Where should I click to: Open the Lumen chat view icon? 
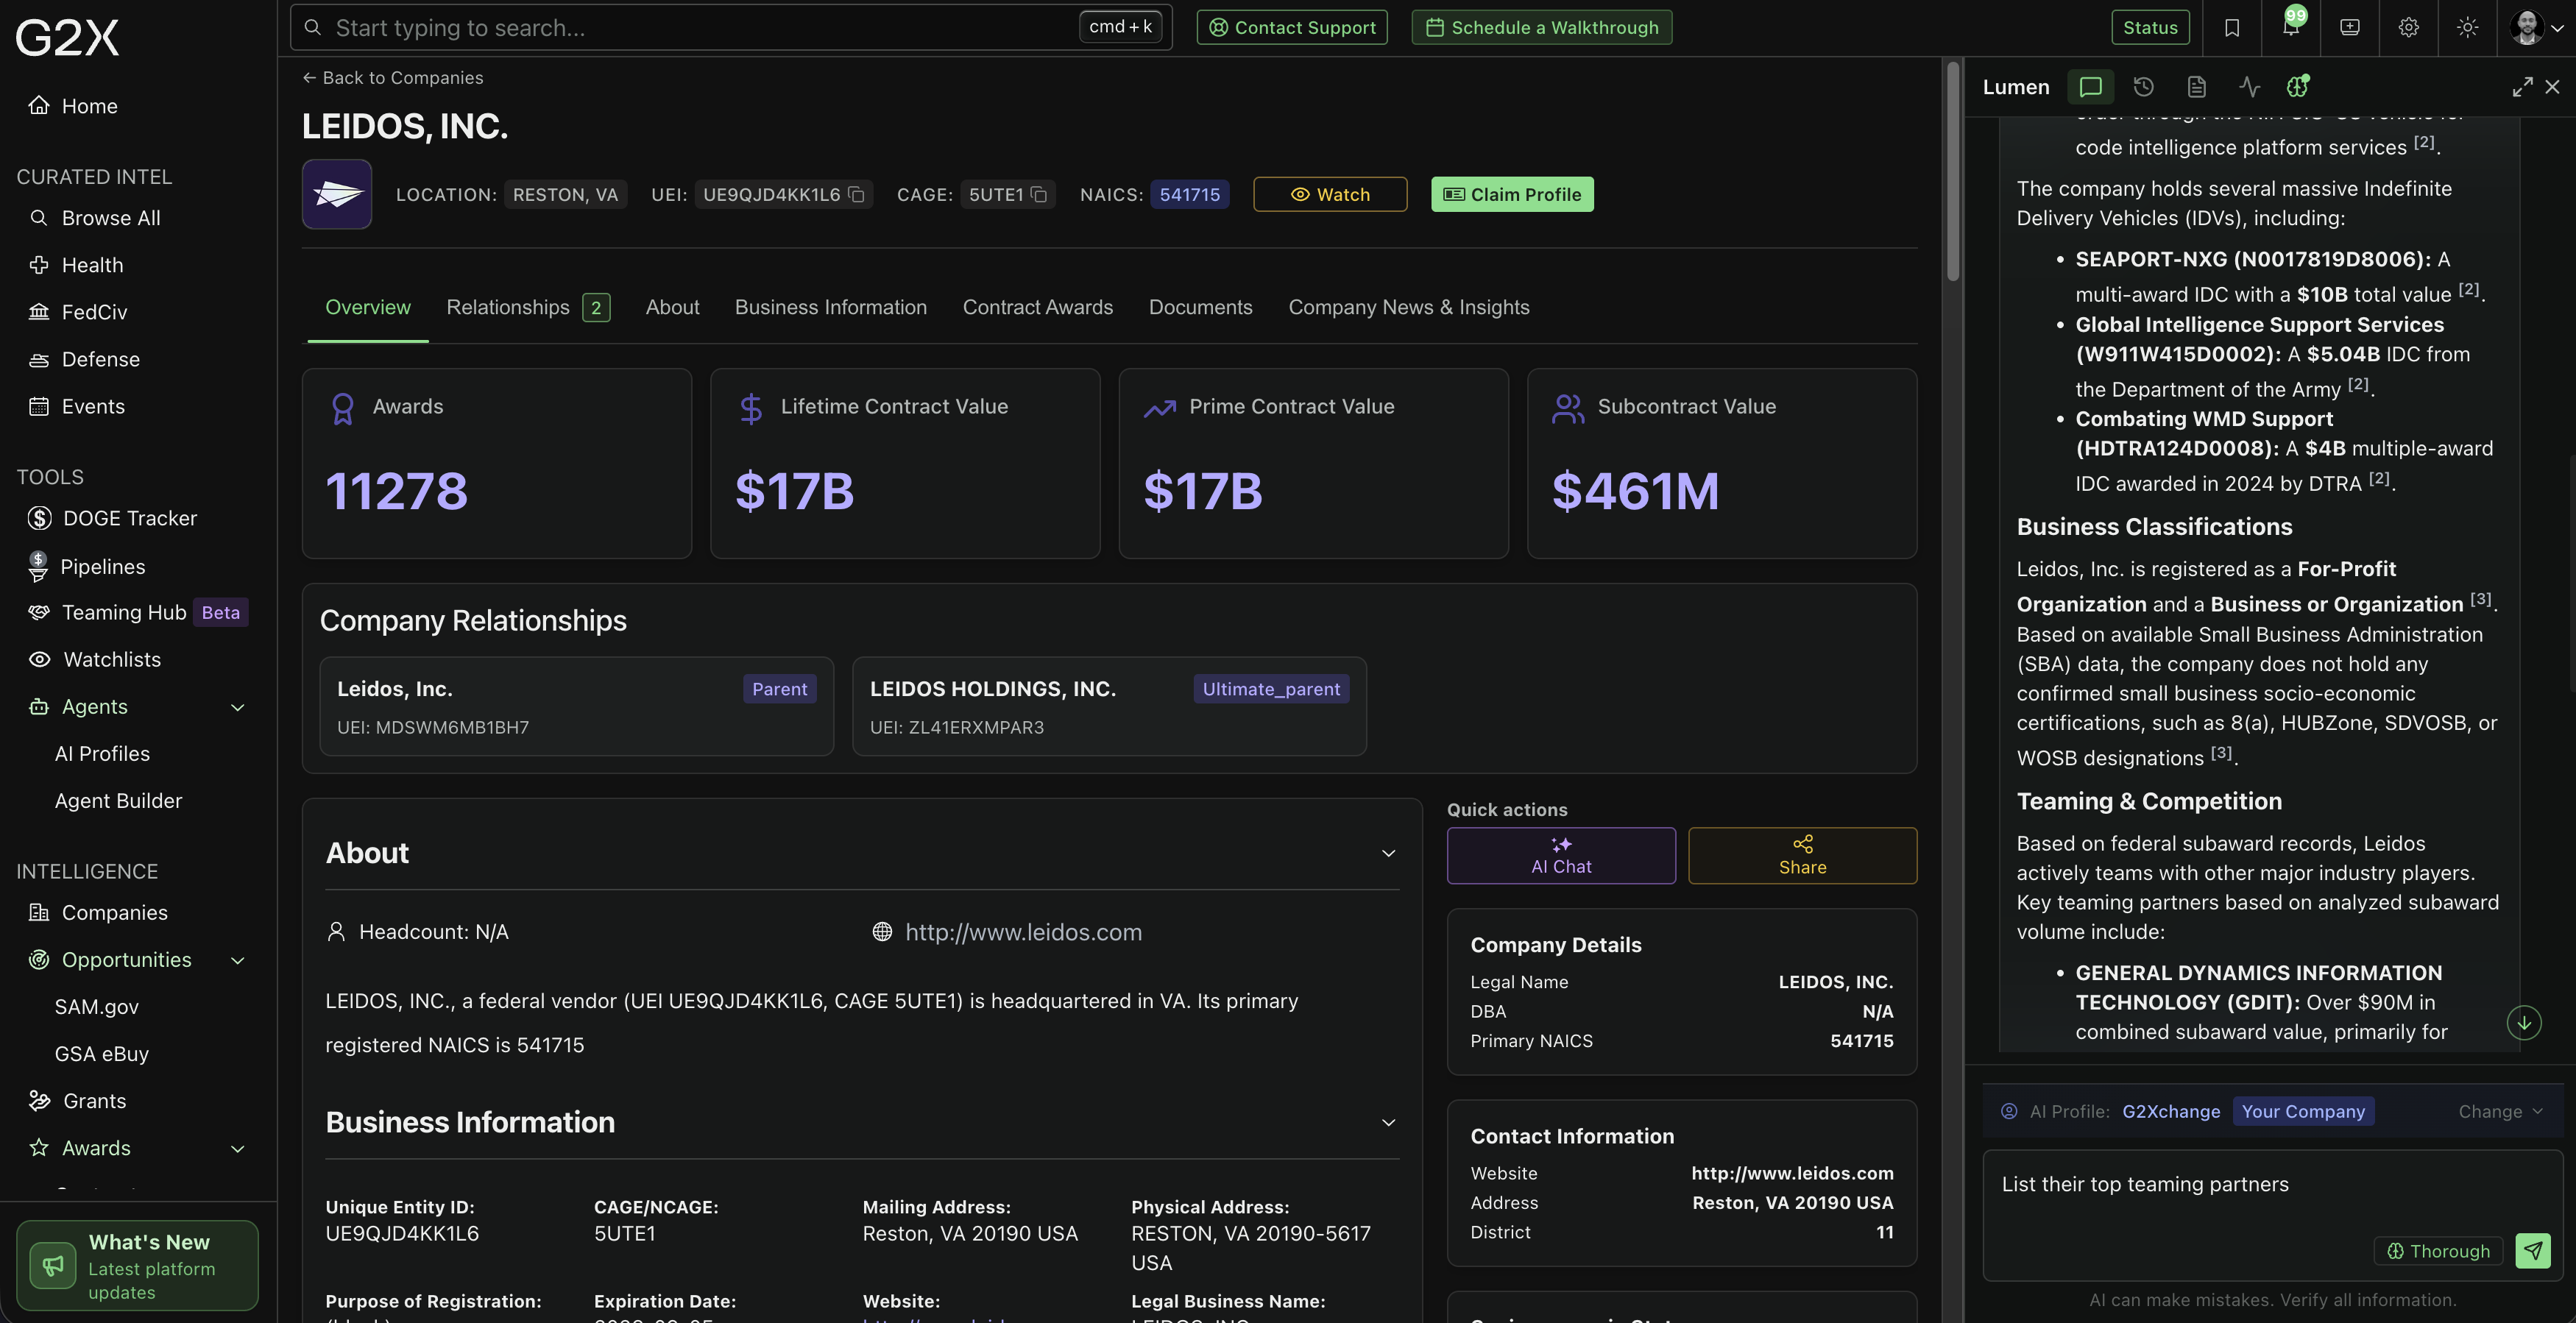pyautogui.click(x=2090, y=87)
